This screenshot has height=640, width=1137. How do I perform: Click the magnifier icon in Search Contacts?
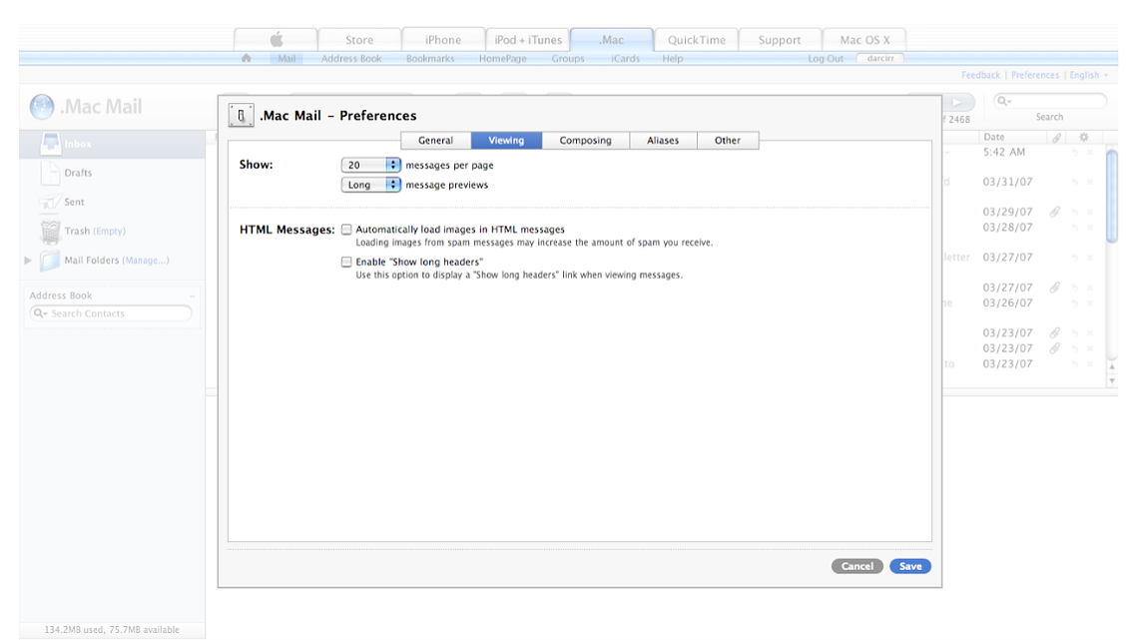tap(39, 314)
